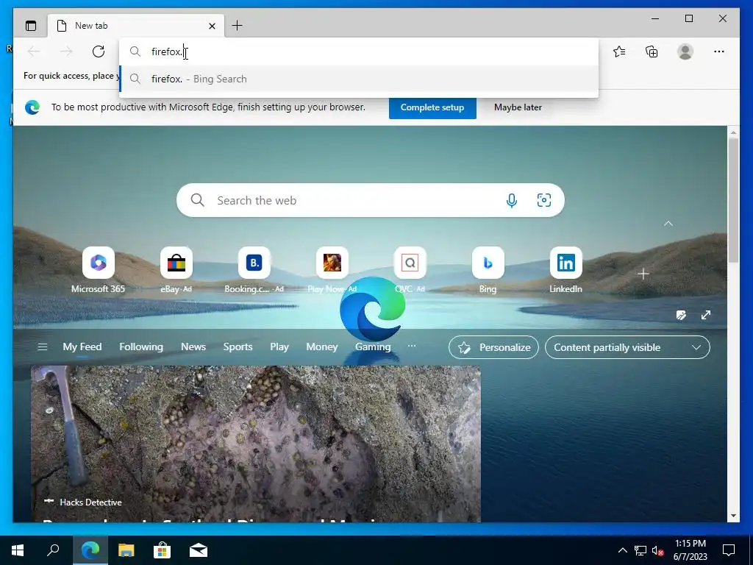This screenshot has width=753, height=565.
Task: Click the address bar containing firefox.
Action: pyautogui.click(x=358, y=52)
